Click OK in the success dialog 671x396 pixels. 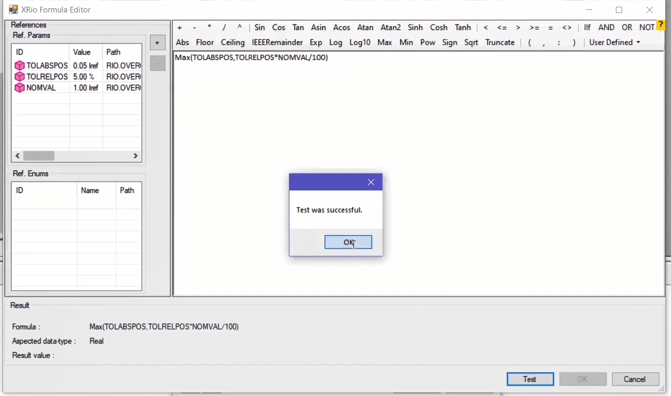pos(348,242)
